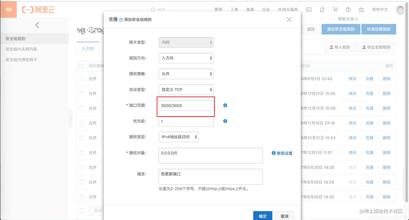
Task: Click the 返回 button
Action: click(x=311, y=29)
